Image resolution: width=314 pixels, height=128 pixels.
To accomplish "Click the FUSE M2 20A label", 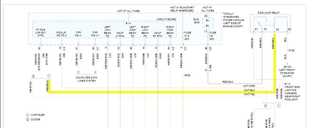I will click(x=213, y=36).
